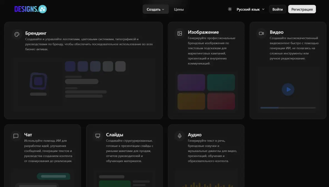Screen dimensions: 329x187
Task: Click the Branding logo preview thumbnail
Action: 38,81
